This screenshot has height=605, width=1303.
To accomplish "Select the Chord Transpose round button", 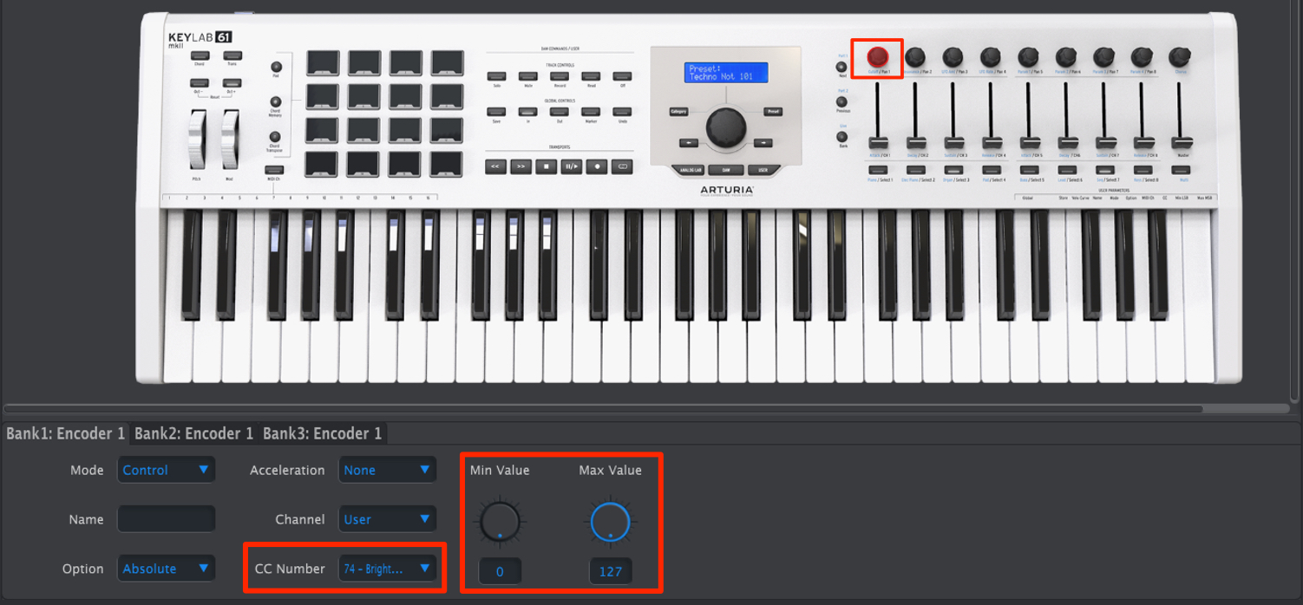I will click(x=276, y=136).
